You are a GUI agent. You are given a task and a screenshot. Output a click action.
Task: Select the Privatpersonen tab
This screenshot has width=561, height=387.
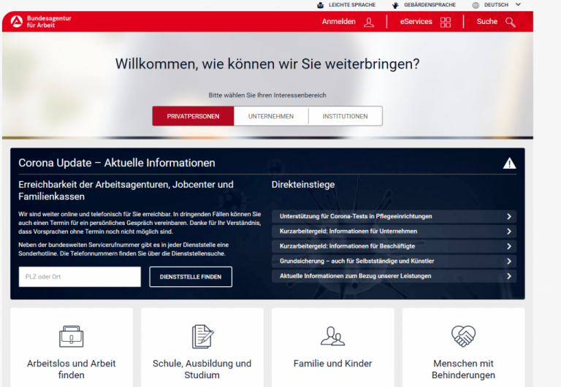click(x=193, y=116)
